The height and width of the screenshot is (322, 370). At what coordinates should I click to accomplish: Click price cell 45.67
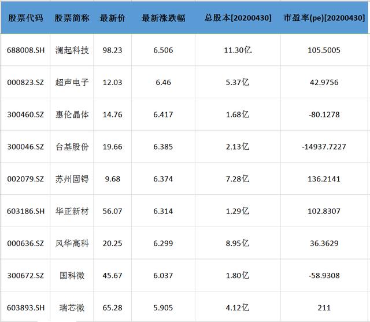click(113, 276)
